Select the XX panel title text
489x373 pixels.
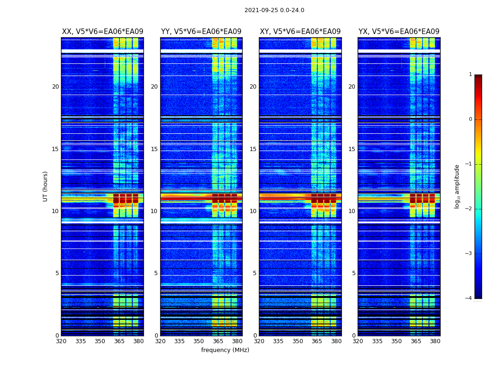tap(102, 32)
